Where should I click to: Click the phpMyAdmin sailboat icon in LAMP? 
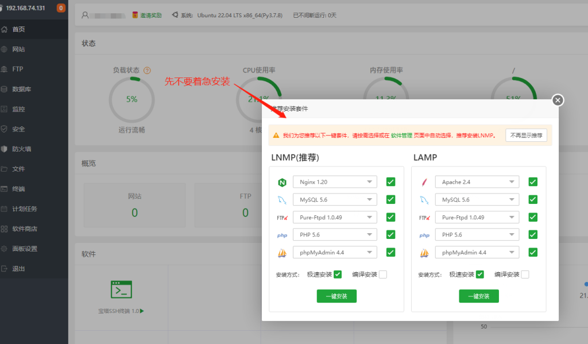pyautogui.click(x=424, y=253)
